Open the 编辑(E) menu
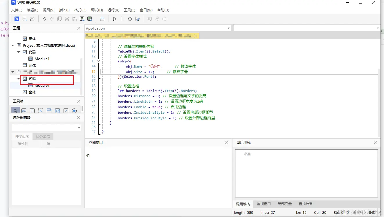The width and height of the screenshot is (384, 217). [x=33, y=10]
